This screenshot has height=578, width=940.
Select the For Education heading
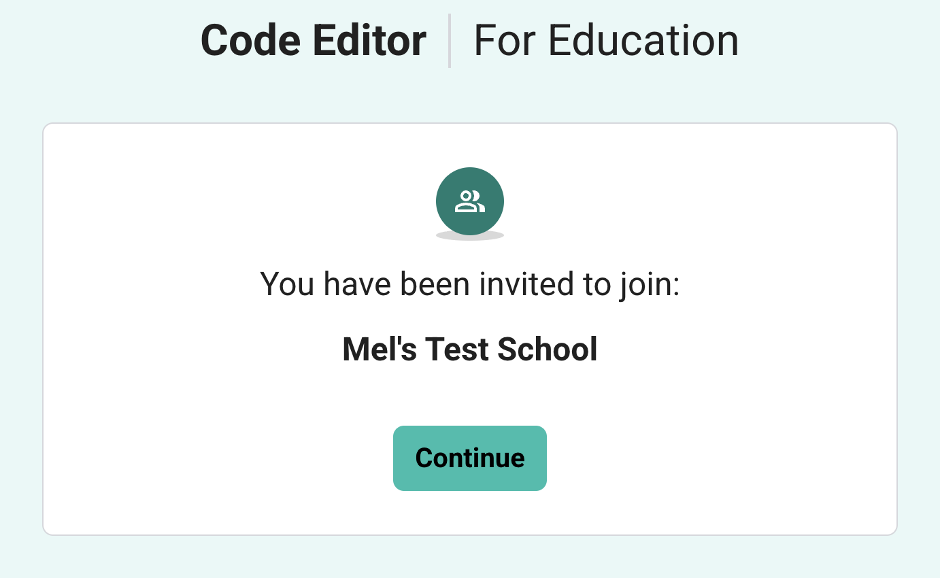[x=606, y=41]
